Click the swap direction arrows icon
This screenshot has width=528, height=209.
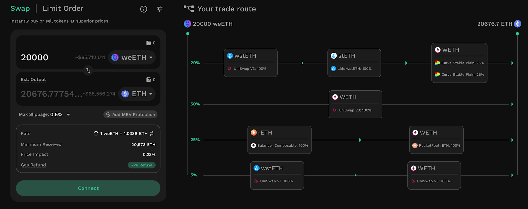pyautogui.click(x=88, y=70)
